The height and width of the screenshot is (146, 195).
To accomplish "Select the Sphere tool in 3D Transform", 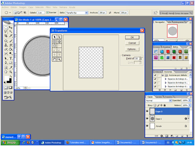I will [59, 42].
